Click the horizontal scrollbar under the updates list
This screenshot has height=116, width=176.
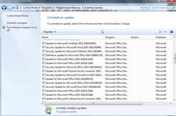point(93,103)
